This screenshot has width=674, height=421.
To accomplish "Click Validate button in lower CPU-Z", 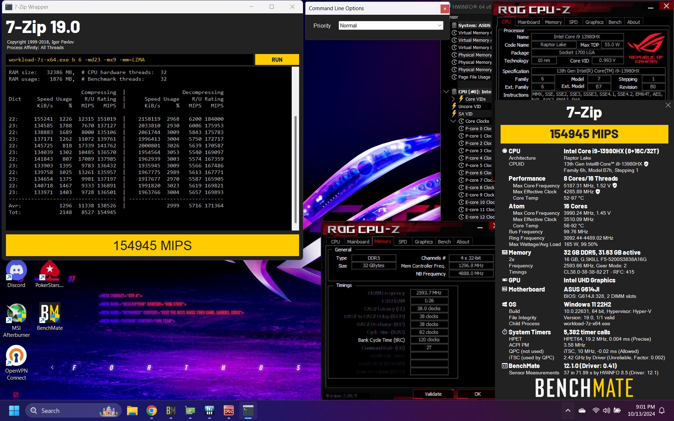I will pyautogui.click(x=433, y=394).
